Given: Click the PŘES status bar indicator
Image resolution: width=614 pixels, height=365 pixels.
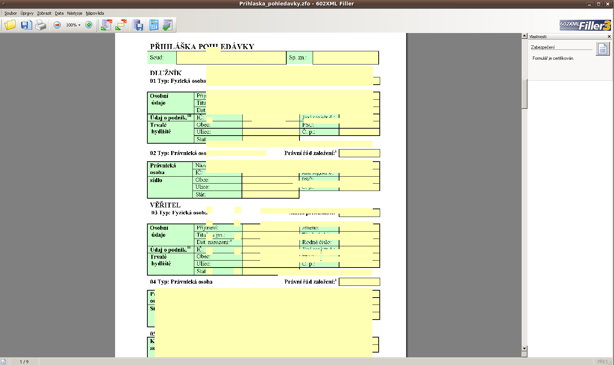Looking at the screenshot, I should (603, 362).
